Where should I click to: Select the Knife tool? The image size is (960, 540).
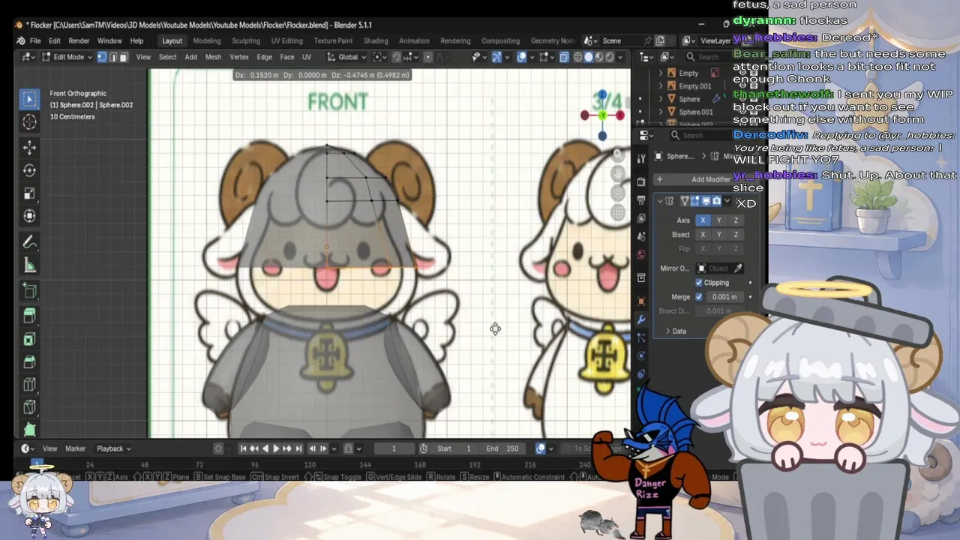pyautogui.click(x=30, y=407)
